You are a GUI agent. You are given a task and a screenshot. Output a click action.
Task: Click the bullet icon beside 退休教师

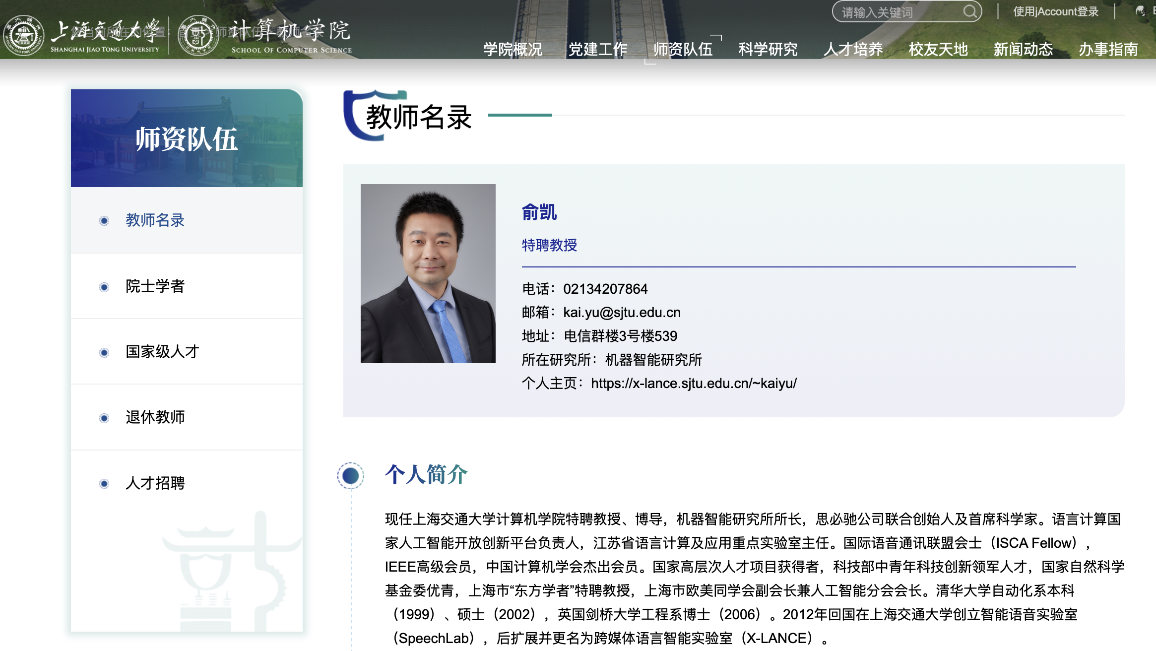tap(104, 418)
